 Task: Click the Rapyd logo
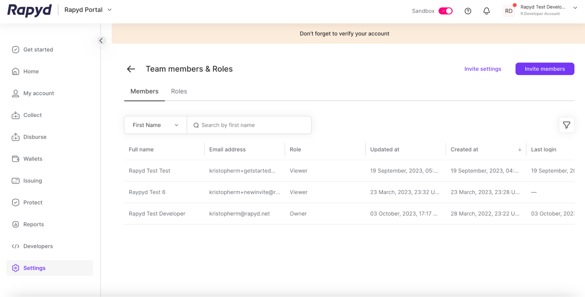(x=29, y=10)
